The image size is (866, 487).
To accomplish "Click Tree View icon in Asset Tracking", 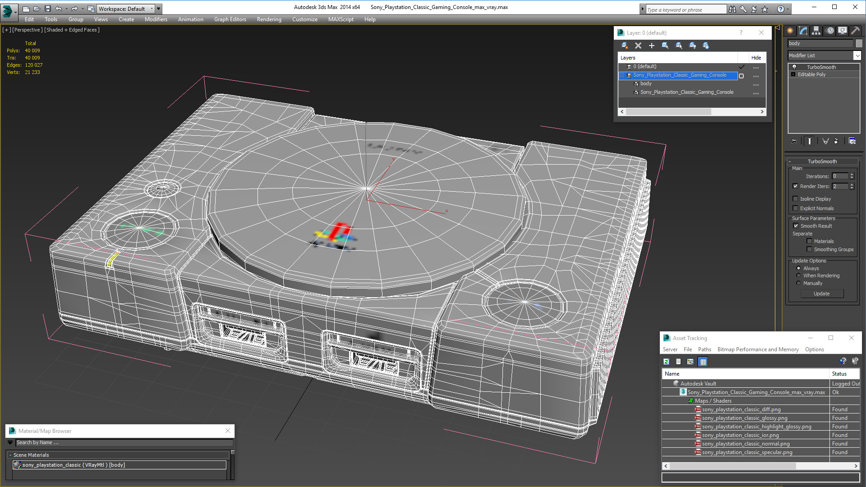I will [691, 362].
